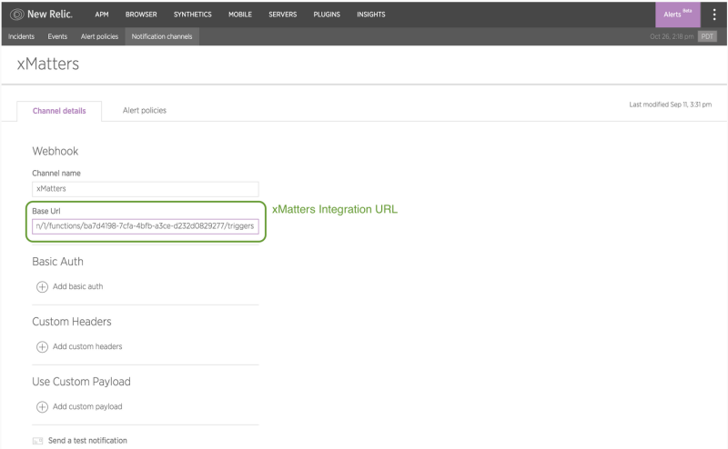728x449 pixels.
Task: Click the Channel name input field
Action: (x=145, y=188)
